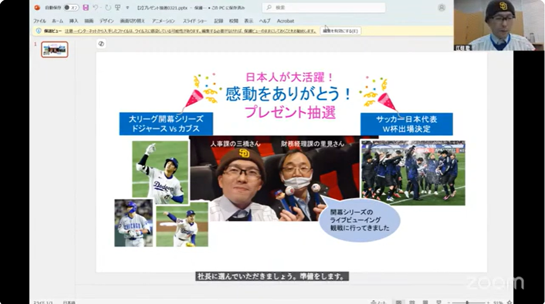545x304 pixels.
Task: Switch to the デザイン (Design) tab
Action: [107, 21]
